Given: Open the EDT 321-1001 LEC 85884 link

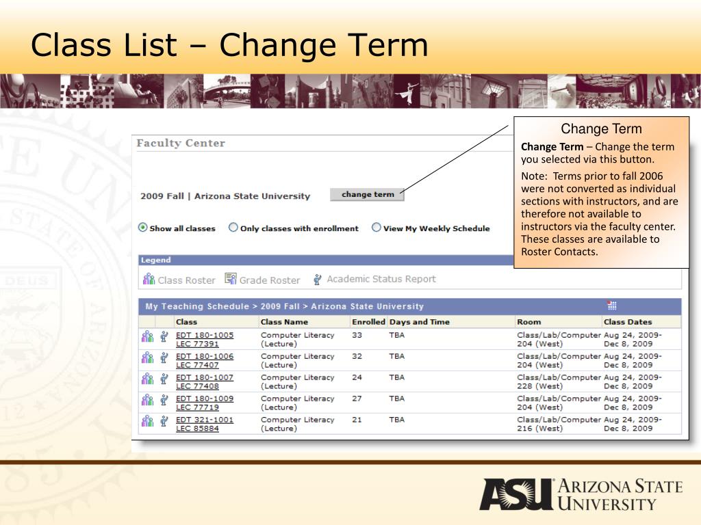Looking at the screenshot, I should 204,424.
